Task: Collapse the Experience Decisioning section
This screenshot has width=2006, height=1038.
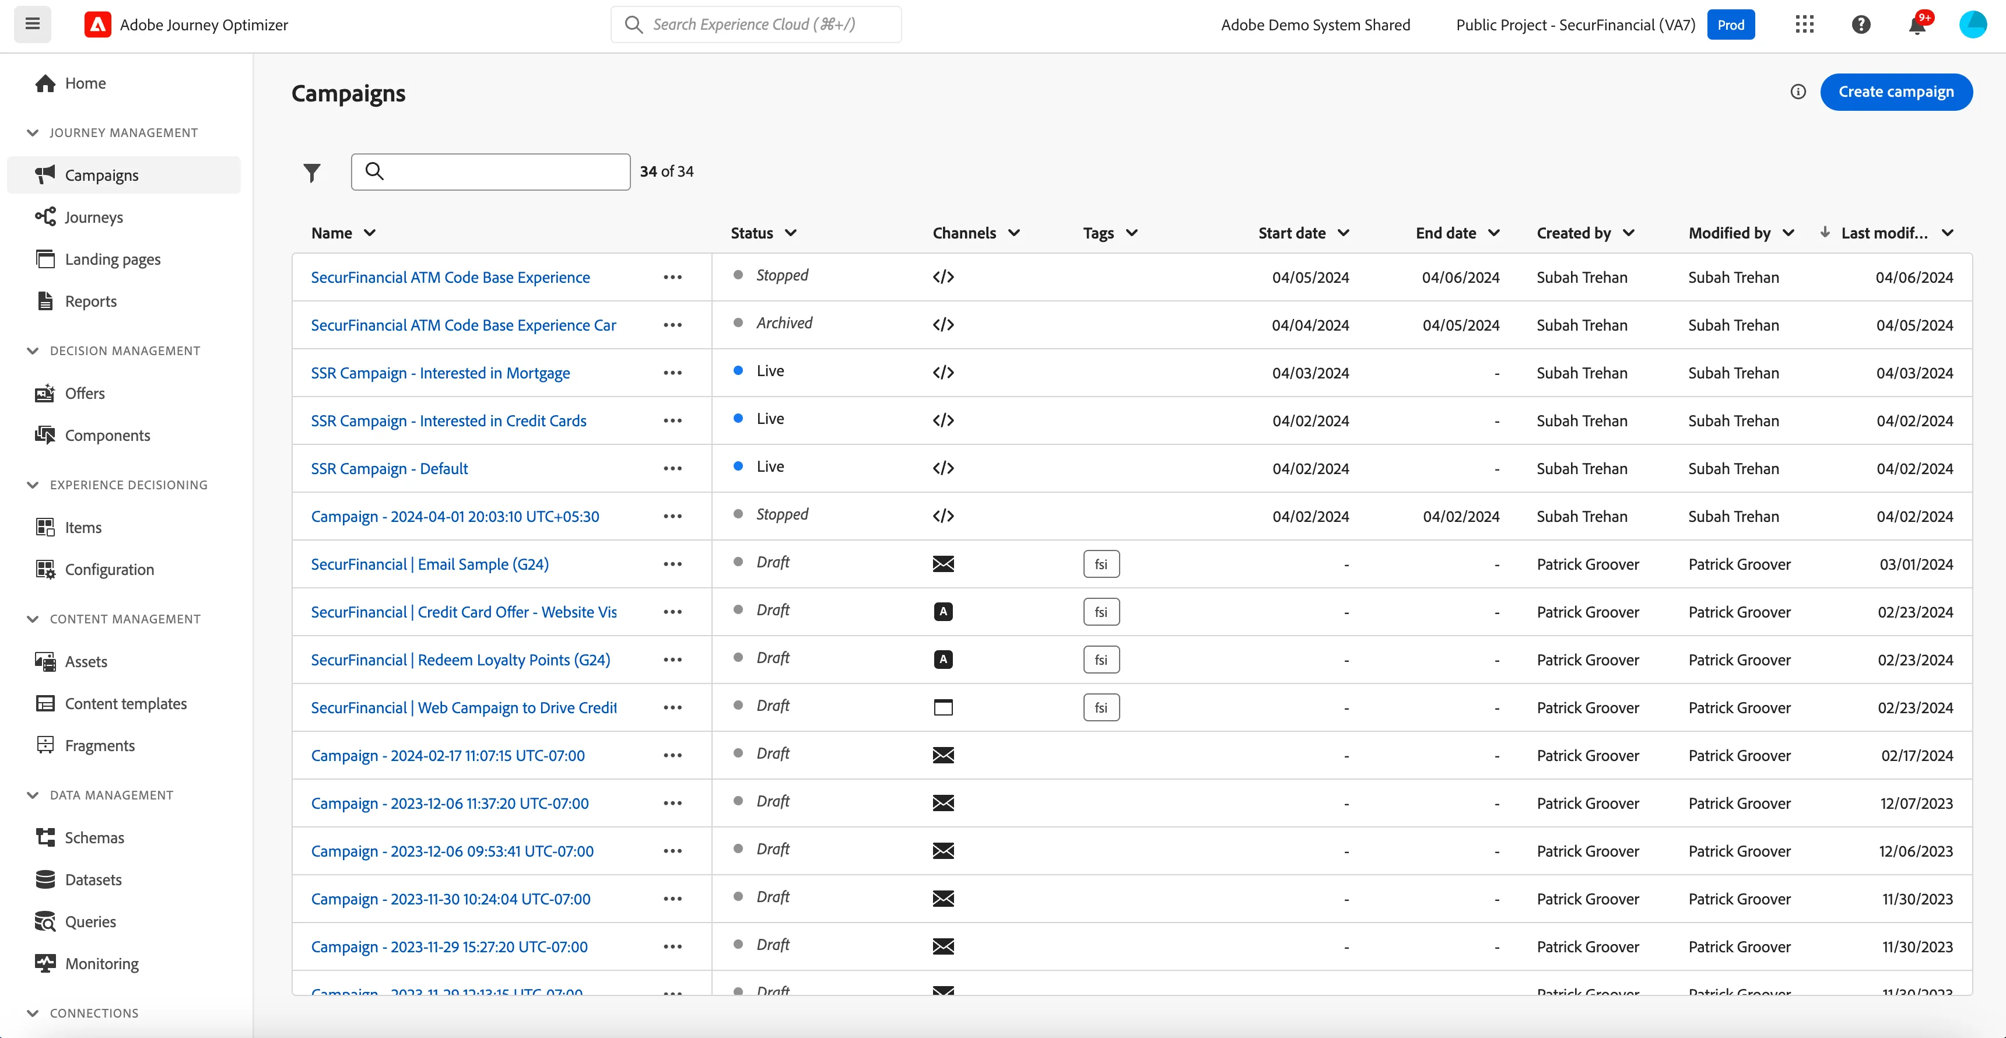Action: [x=33, y=485]
